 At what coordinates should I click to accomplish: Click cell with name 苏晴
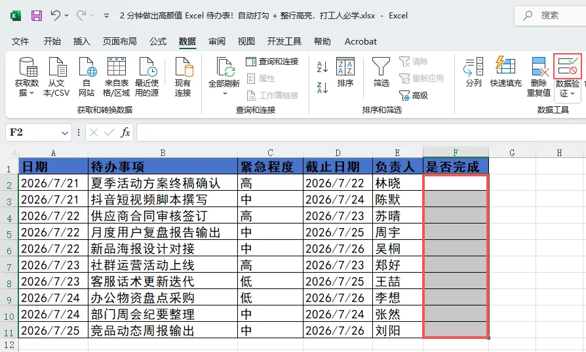click(x=398, y=216)
